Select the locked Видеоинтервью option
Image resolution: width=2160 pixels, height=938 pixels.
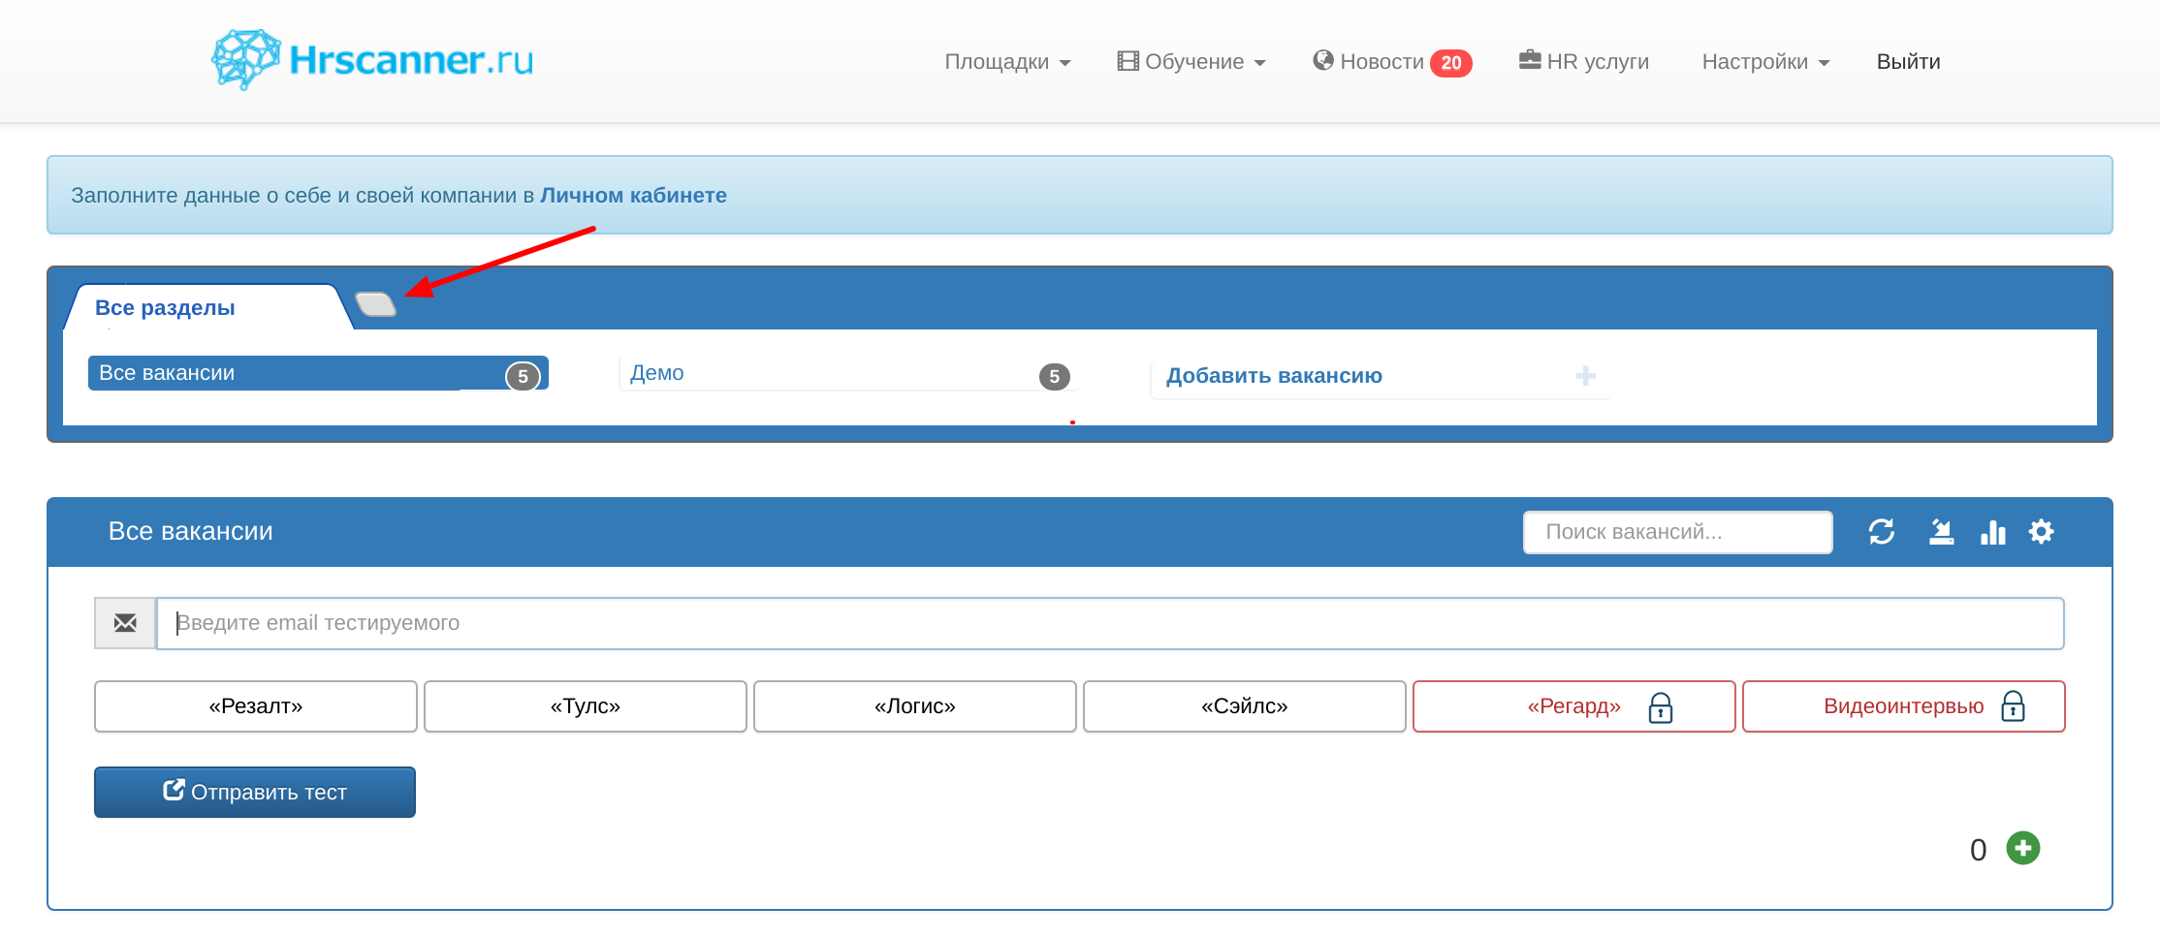click(x=1904, y=706)
